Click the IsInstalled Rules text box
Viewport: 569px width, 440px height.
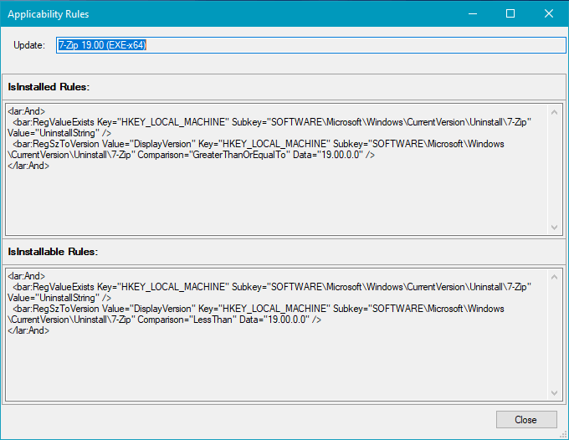tap(284, 170)
